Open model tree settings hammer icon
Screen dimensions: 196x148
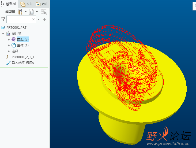tap(20, 12)
